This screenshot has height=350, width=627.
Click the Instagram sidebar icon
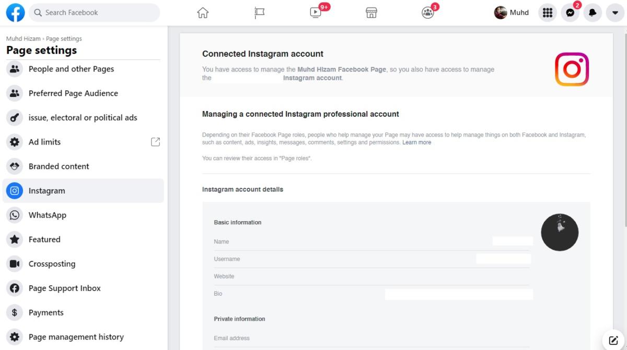[x=15, y=191]
